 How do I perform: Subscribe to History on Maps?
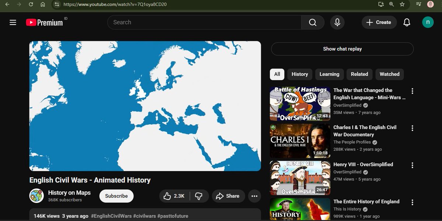point(116,196)
